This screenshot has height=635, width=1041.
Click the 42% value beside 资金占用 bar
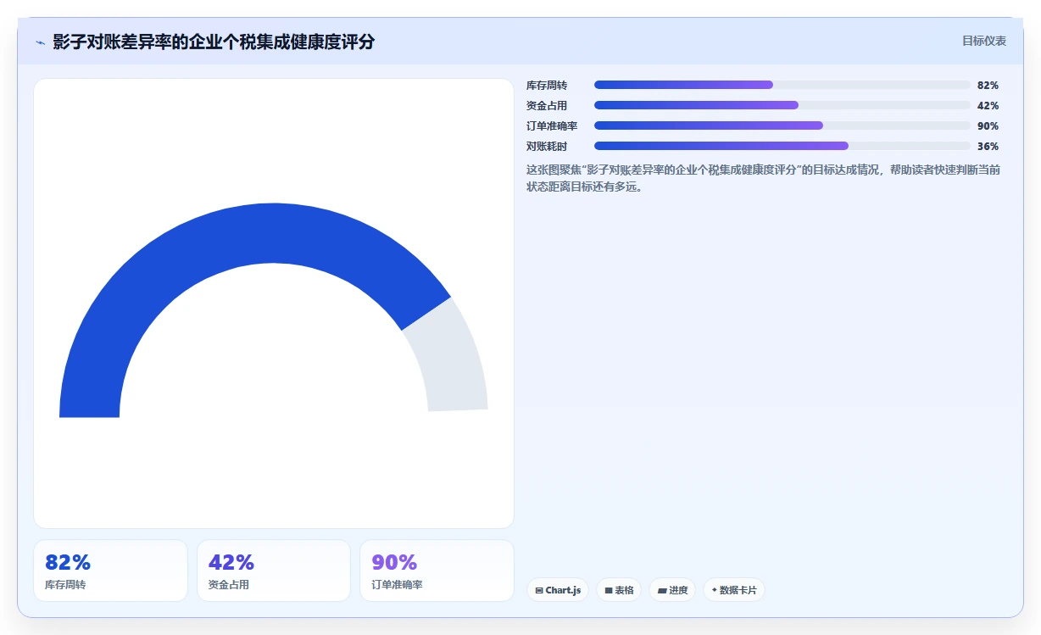(988, 105)
